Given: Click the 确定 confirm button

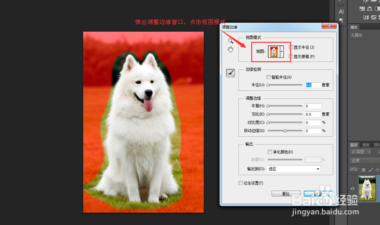Looking at the screenshot, I should (318, 194).
